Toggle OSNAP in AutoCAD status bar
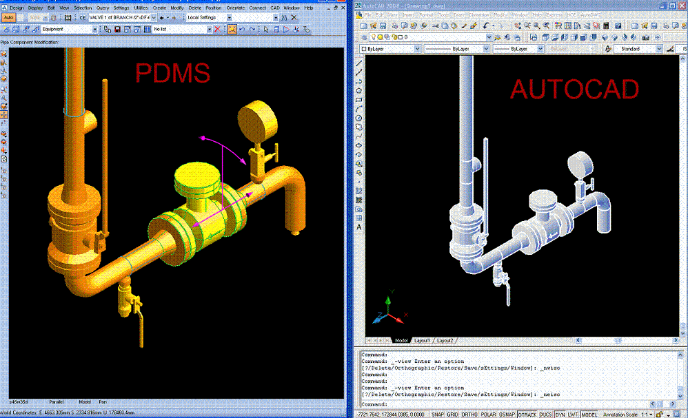The height and width of the screenshot is (418, 688). click(x=507, y=415)
